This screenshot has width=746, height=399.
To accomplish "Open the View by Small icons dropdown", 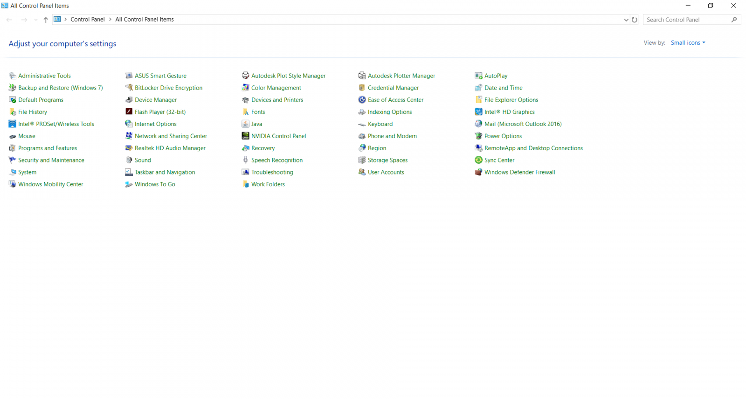I will click(x=688, y=43).
